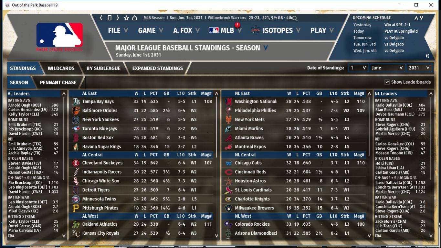Open the A. FOX manager menu
This screenshot has height=248, width=441.
[186, 30]
